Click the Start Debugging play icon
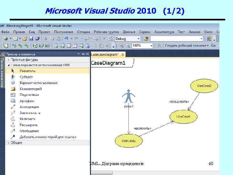This screenshot has width=233, height=175. (x=104, y=39)
